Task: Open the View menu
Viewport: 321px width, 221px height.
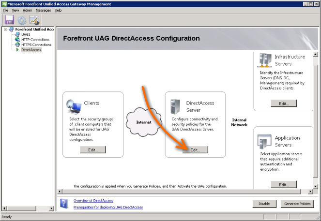Action: [15, 10]
